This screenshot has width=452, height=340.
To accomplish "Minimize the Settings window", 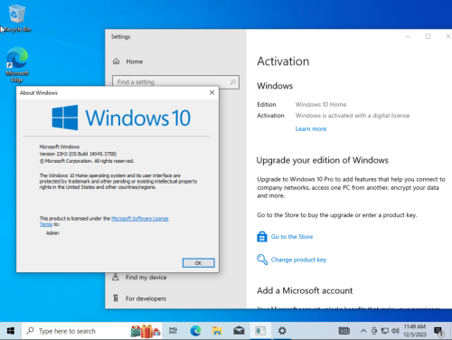I will coord(408,36).
